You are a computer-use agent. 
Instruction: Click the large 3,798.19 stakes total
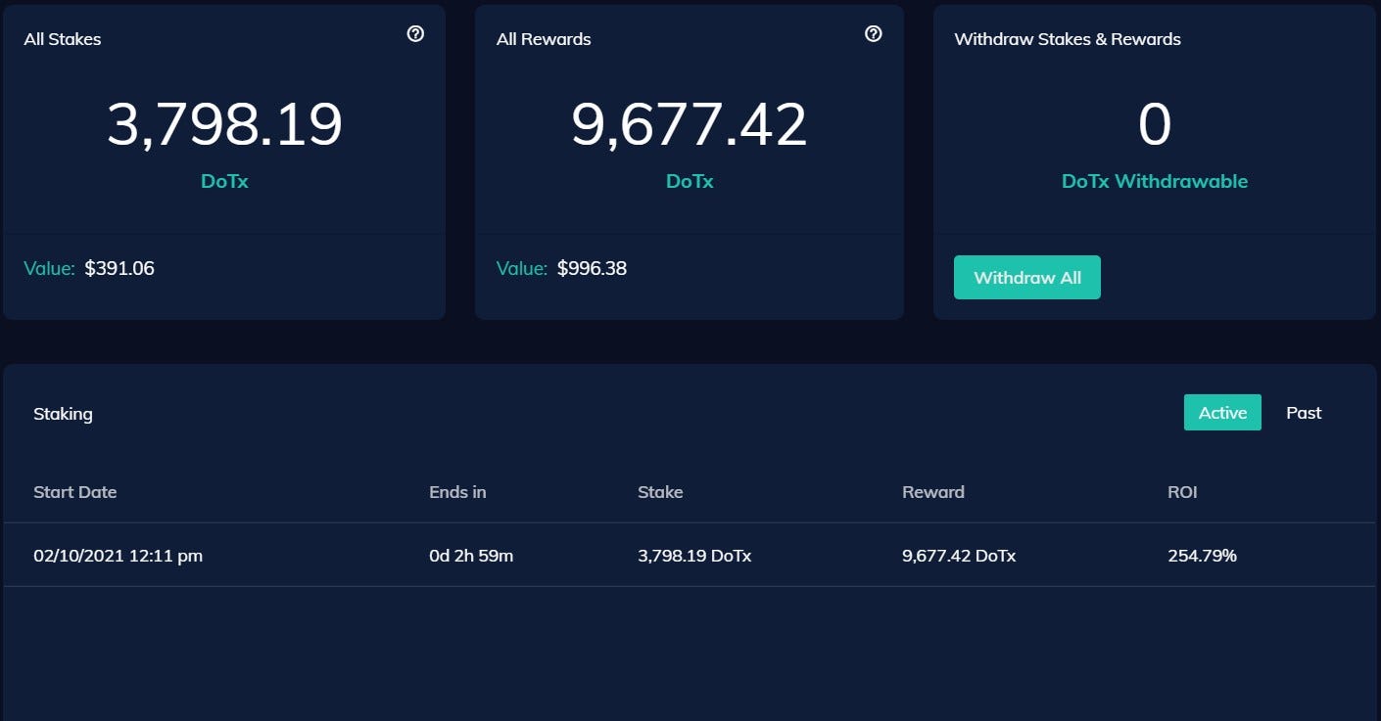pos(224,125)
